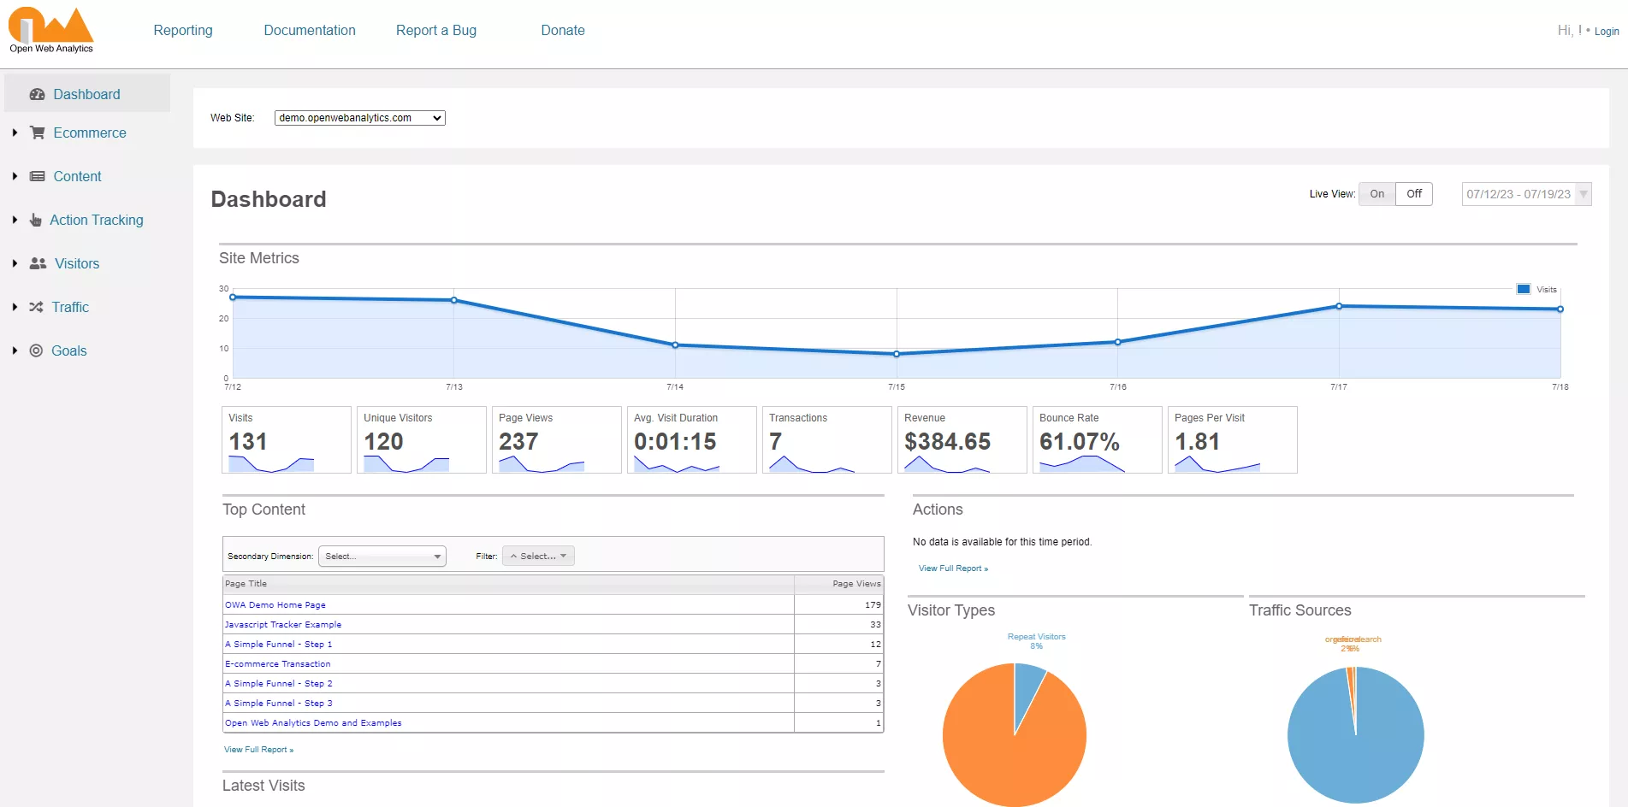
Task: Click the Transactions metric box showing 7
Action: pyautogui.click(x=827, y=439)
